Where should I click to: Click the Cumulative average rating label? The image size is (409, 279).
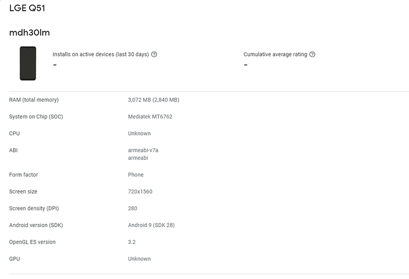(275, 54)
